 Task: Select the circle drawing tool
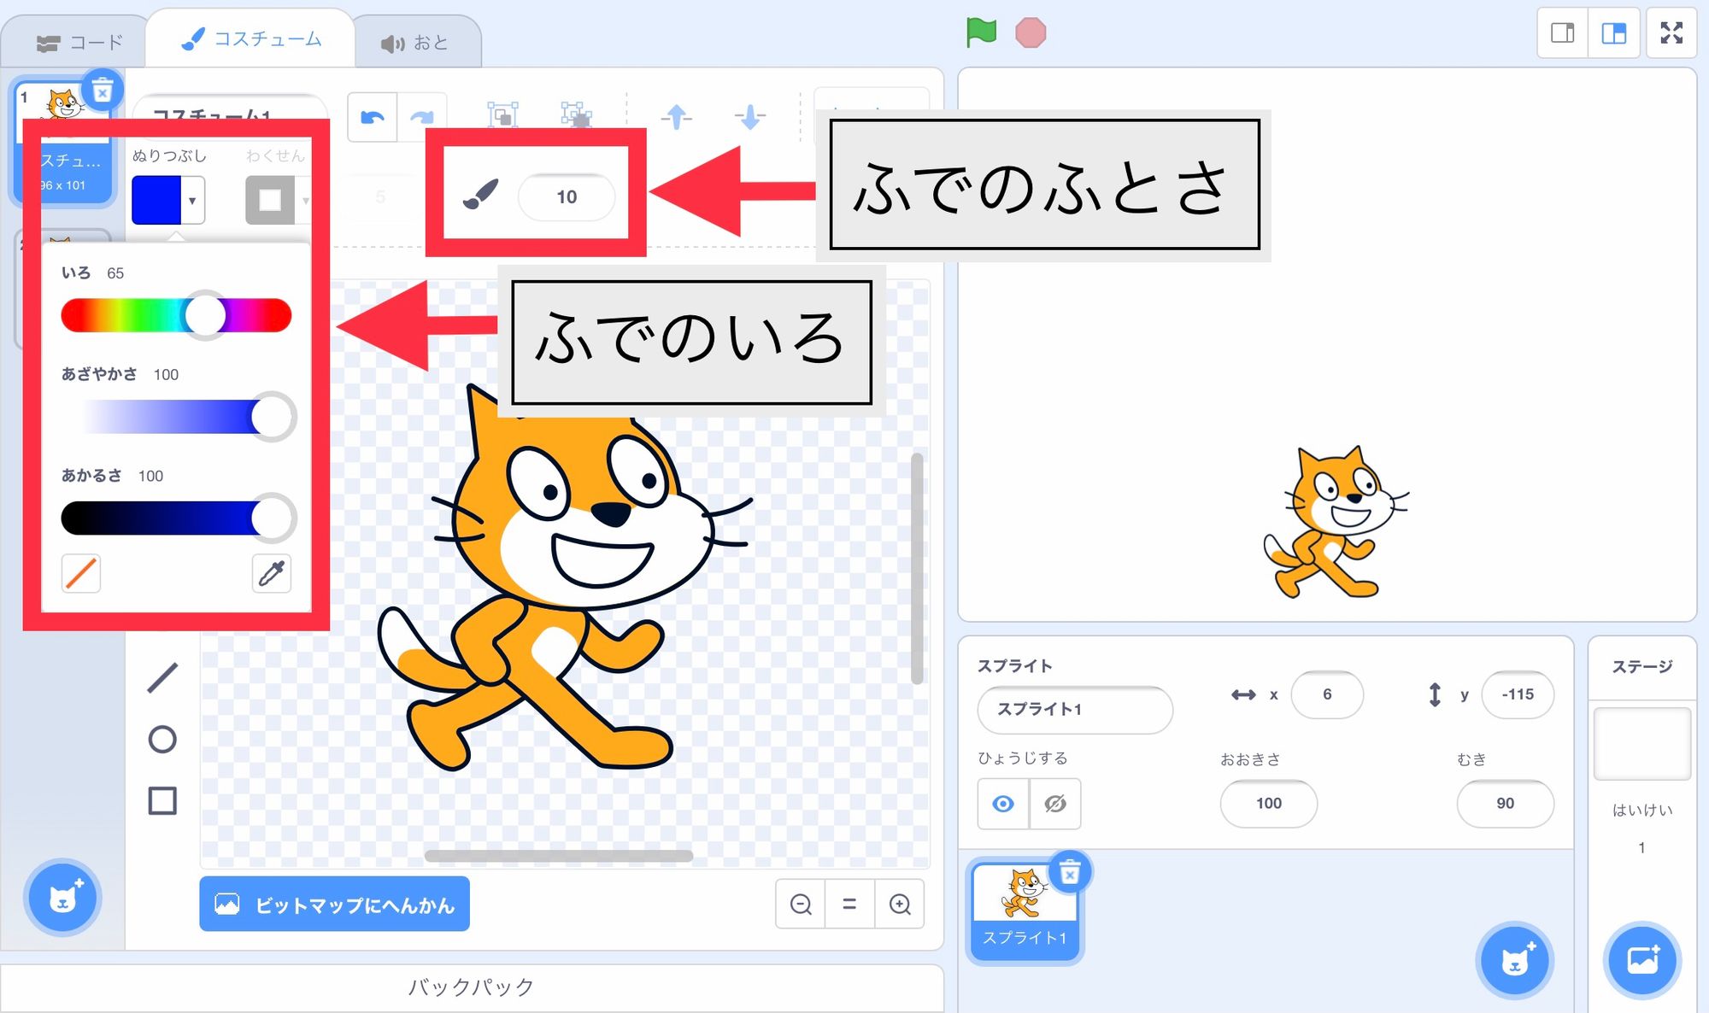pos(162,739)
